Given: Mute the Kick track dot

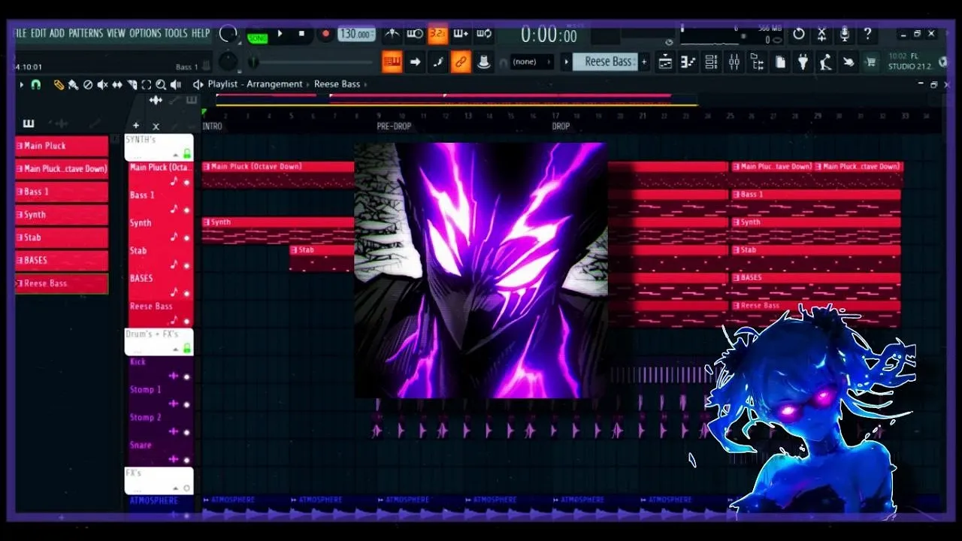Looking at the screenshot, I should [186, 376].
